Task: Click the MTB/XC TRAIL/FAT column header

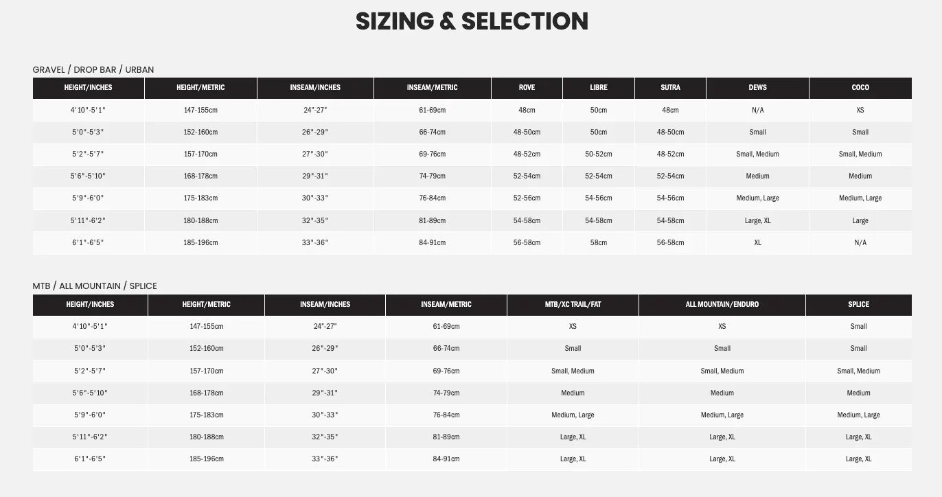Action: [573, 304]
